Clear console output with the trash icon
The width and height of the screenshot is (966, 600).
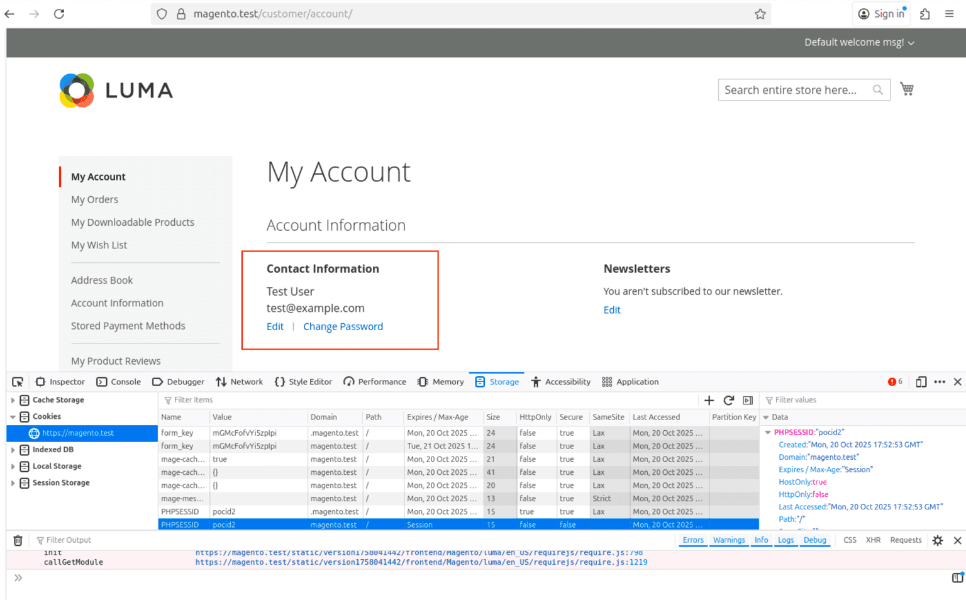click(18, 540)
